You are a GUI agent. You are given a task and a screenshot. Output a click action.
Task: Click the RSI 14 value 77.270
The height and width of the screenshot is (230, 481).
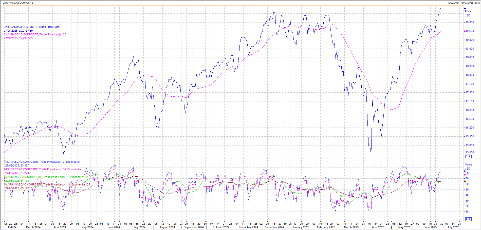pyautogui.click(x=25, y=173)
